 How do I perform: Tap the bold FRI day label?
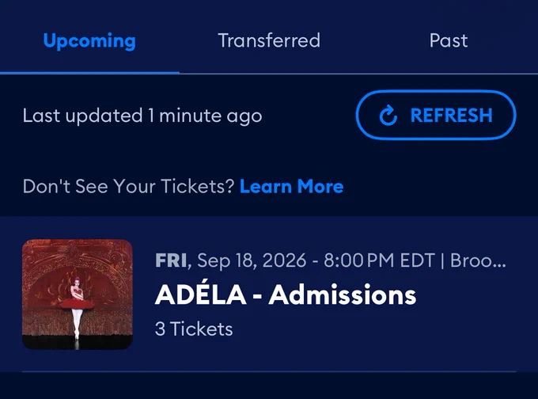(171, 260)
